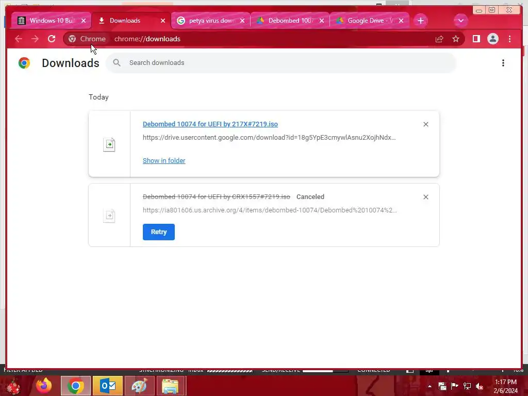Click the muted volume tray icon
Viewport: 528px width, 396px height.
pos(480,386)
